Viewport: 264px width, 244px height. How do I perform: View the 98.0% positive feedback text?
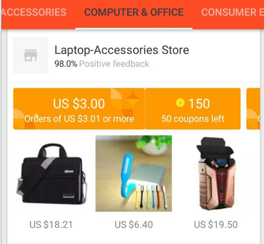pos(102,64)
